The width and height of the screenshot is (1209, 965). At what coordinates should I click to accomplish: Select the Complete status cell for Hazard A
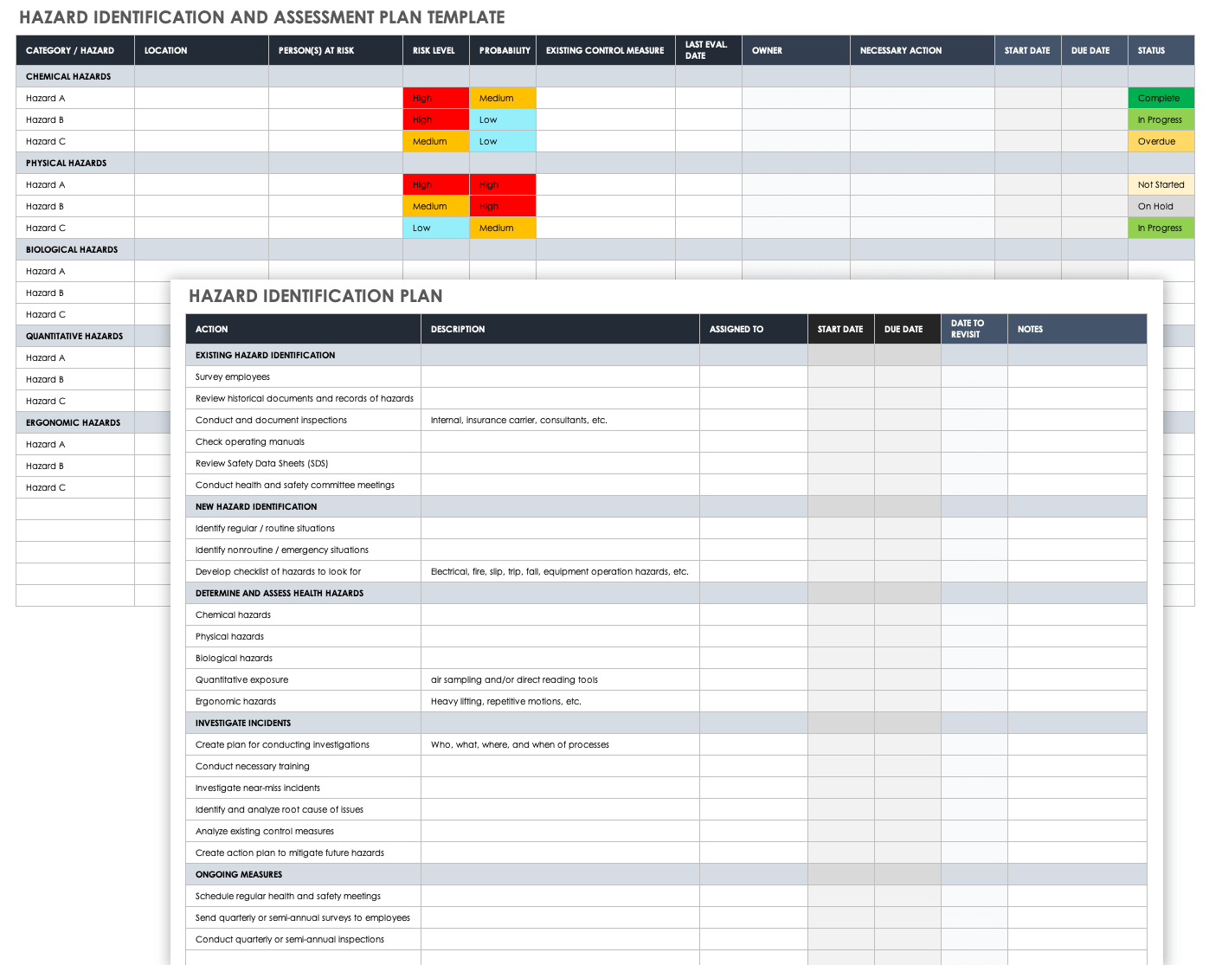(1160, 98)
